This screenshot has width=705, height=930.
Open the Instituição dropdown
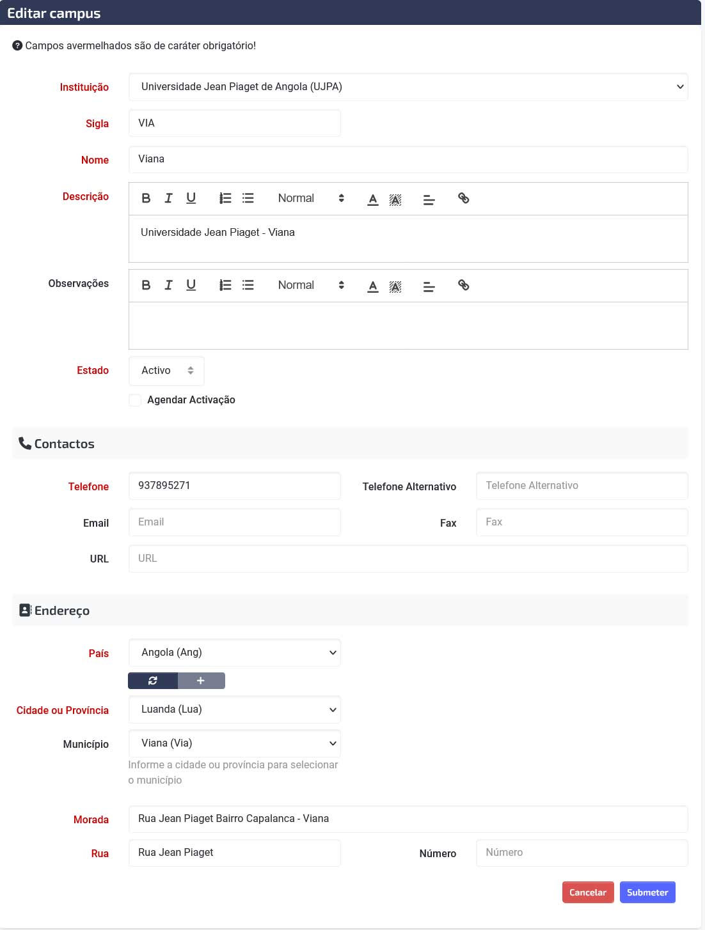408,87
